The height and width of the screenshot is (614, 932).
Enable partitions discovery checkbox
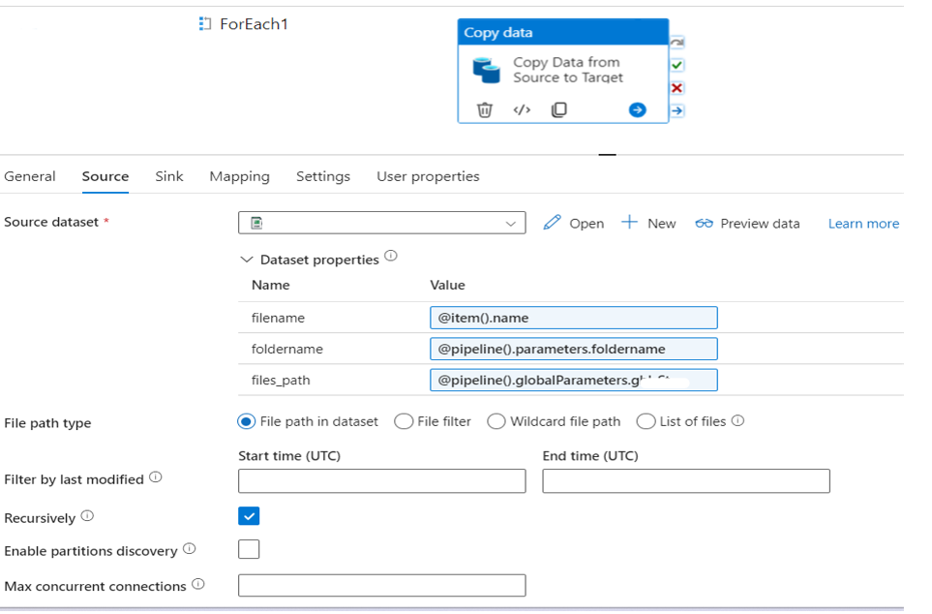coord(249,549)
